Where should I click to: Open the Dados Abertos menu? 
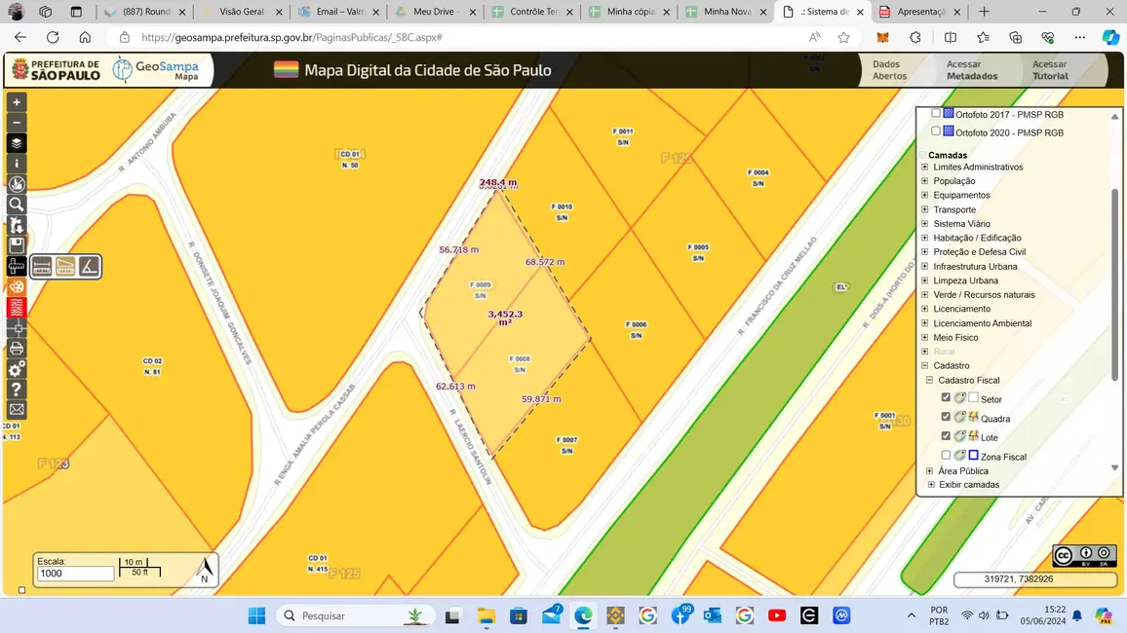[889, 70]
